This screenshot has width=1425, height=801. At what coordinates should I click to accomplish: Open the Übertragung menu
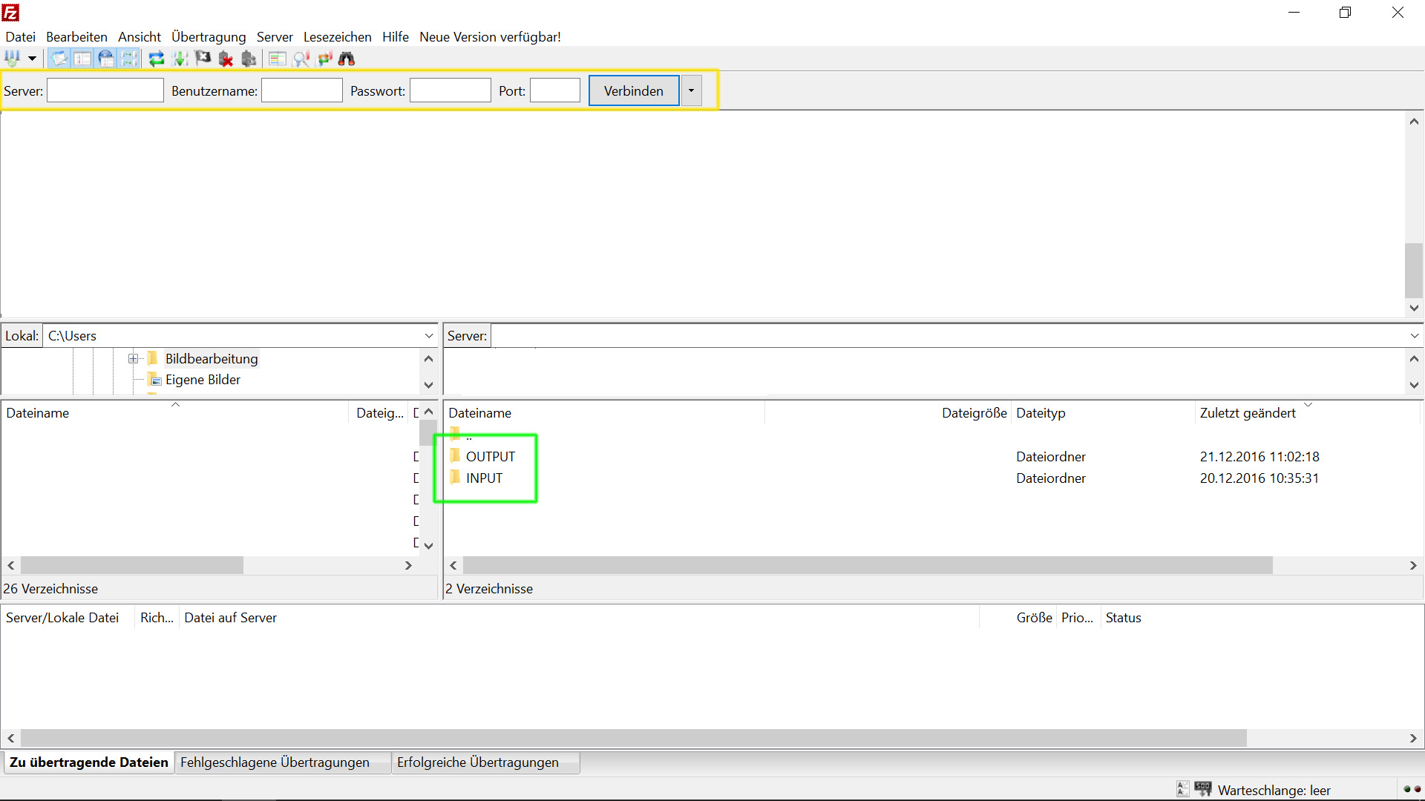pos(209,36)
